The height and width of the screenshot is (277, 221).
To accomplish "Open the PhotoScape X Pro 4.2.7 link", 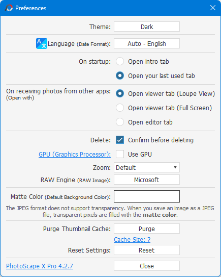I will point(40,266).
